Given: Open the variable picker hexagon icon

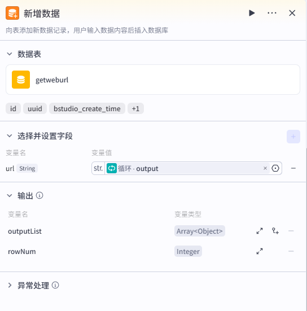Looking at the screenshot, I should pos(275,168).
